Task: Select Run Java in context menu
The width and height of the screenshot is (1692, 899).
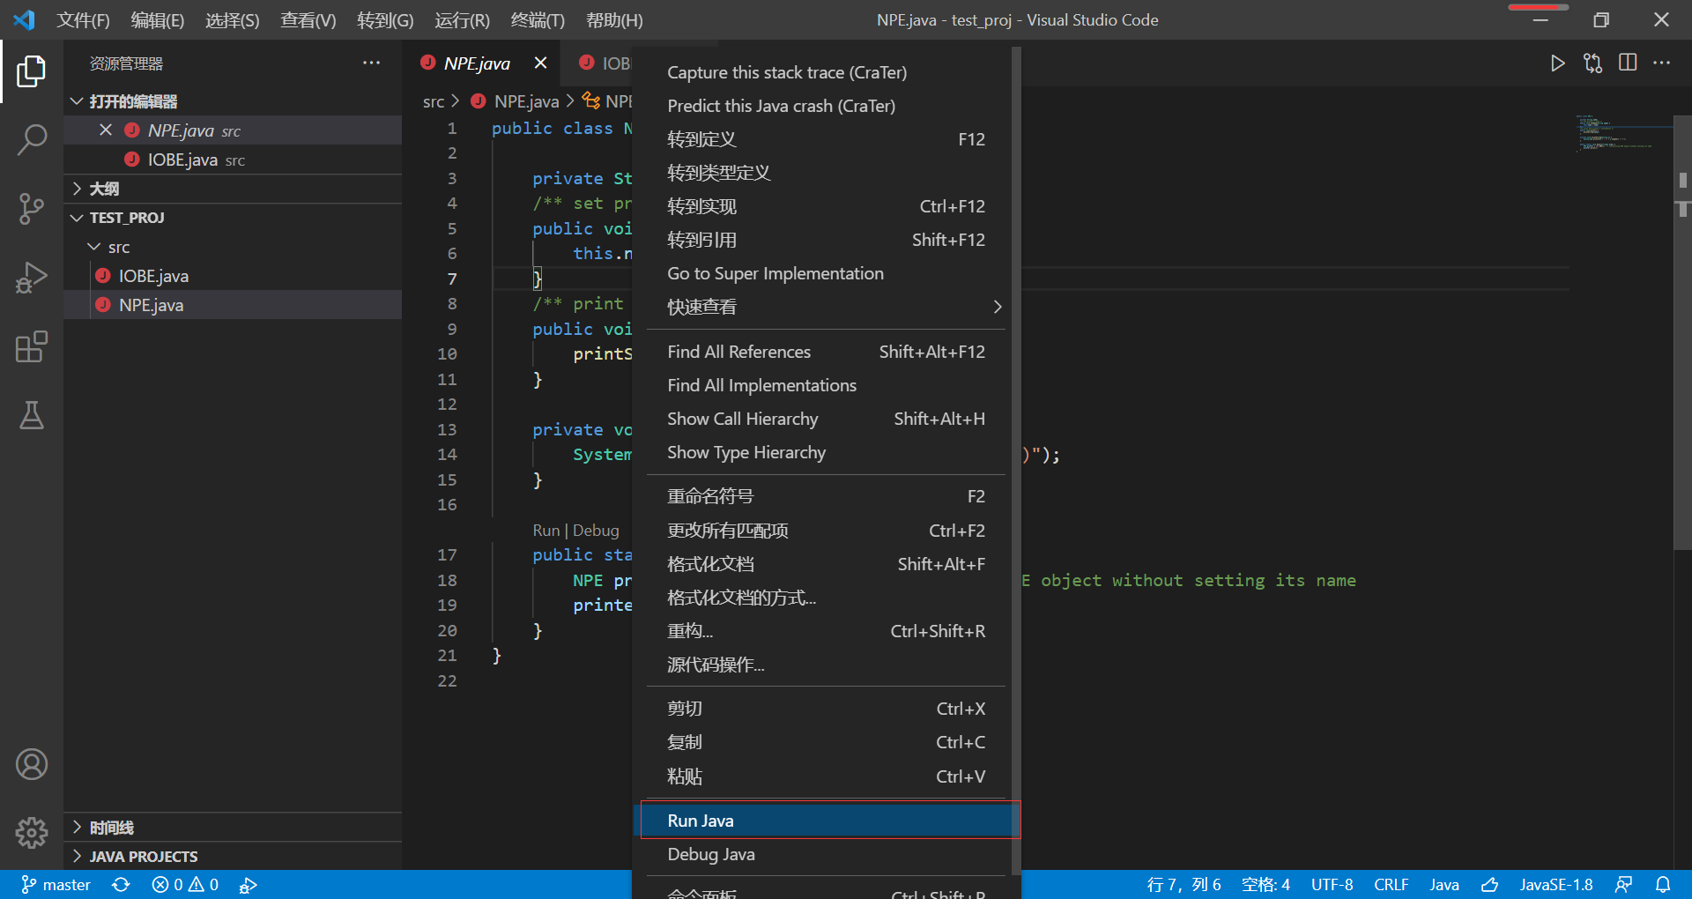Action: coord(827,821)
